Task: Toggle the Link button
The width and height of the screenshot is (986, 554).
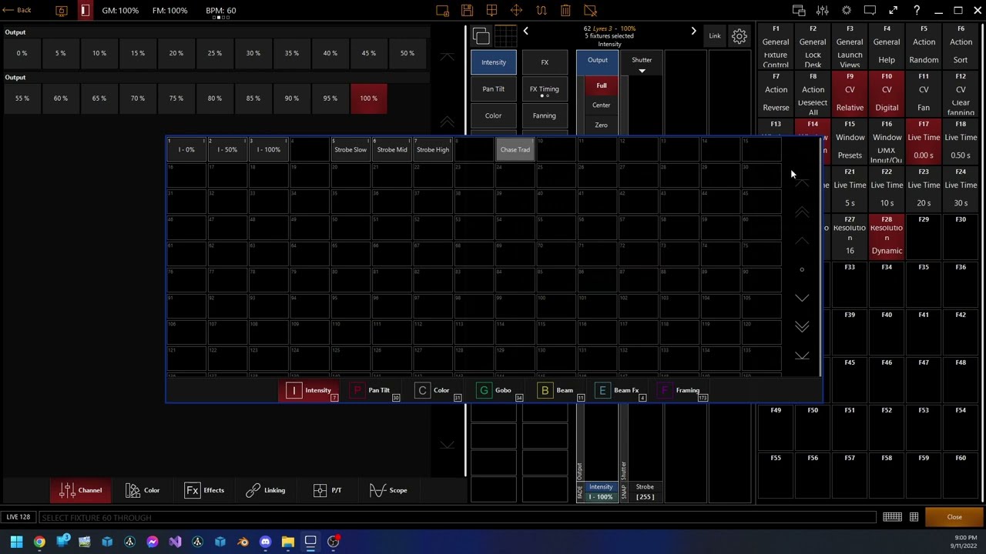Action: tap(715, 36)
